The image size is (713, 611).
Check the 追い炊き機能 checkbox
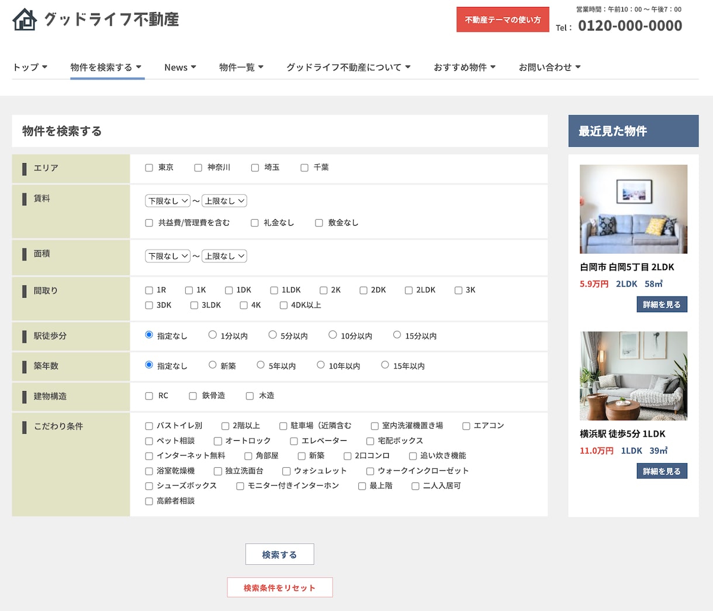pos(413,456)
